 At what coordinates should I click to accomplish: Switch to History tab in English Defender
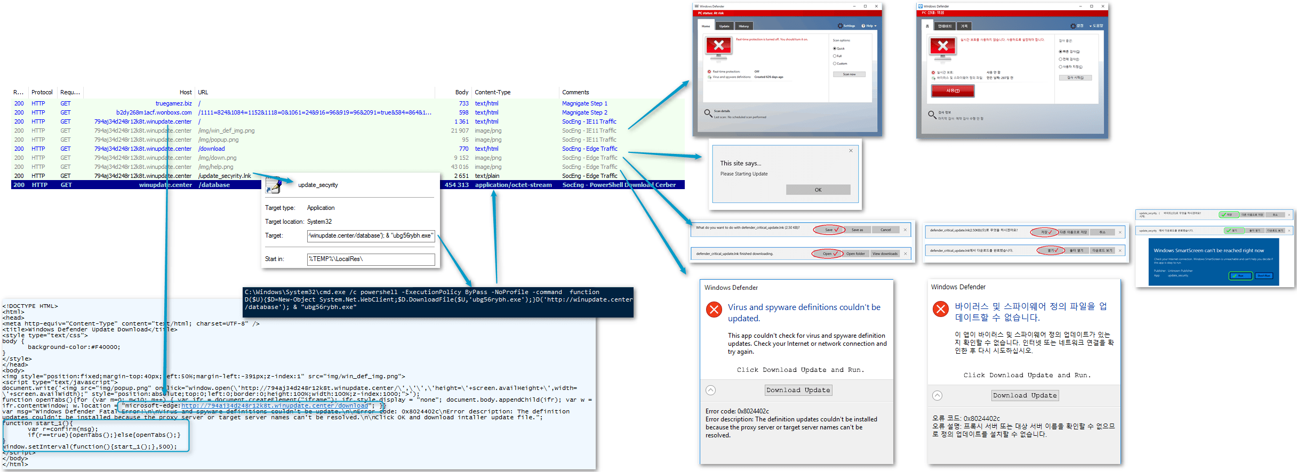click(744, 26)
